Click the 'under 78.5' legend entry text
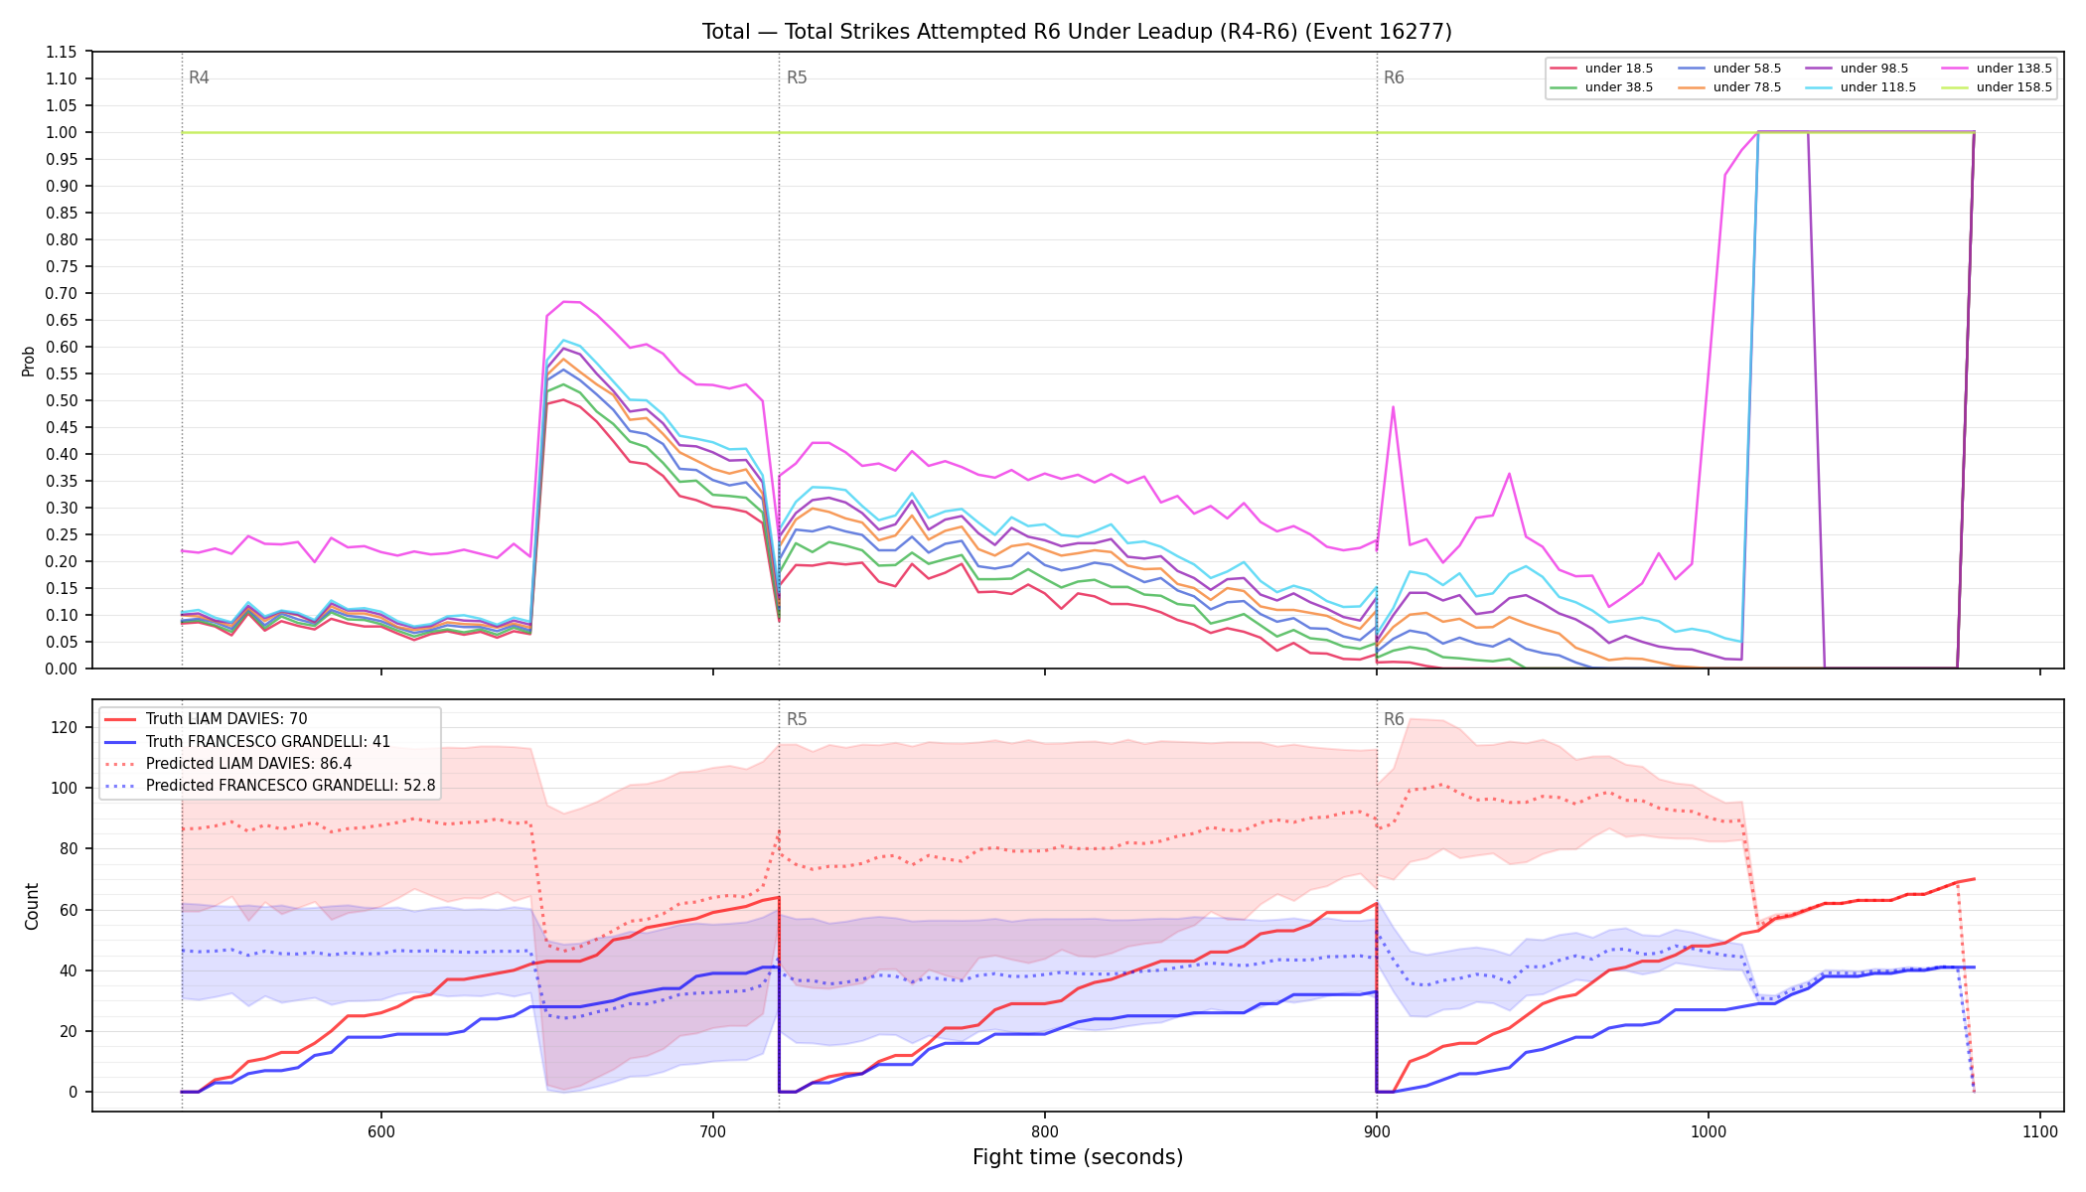This screenshot has width=2086, height=1192. (x=1747, y=87)
